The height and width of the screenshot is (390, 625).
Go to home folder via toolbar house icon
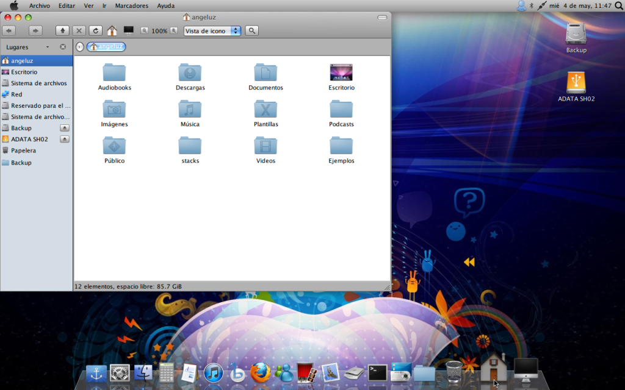coord(112,30)
